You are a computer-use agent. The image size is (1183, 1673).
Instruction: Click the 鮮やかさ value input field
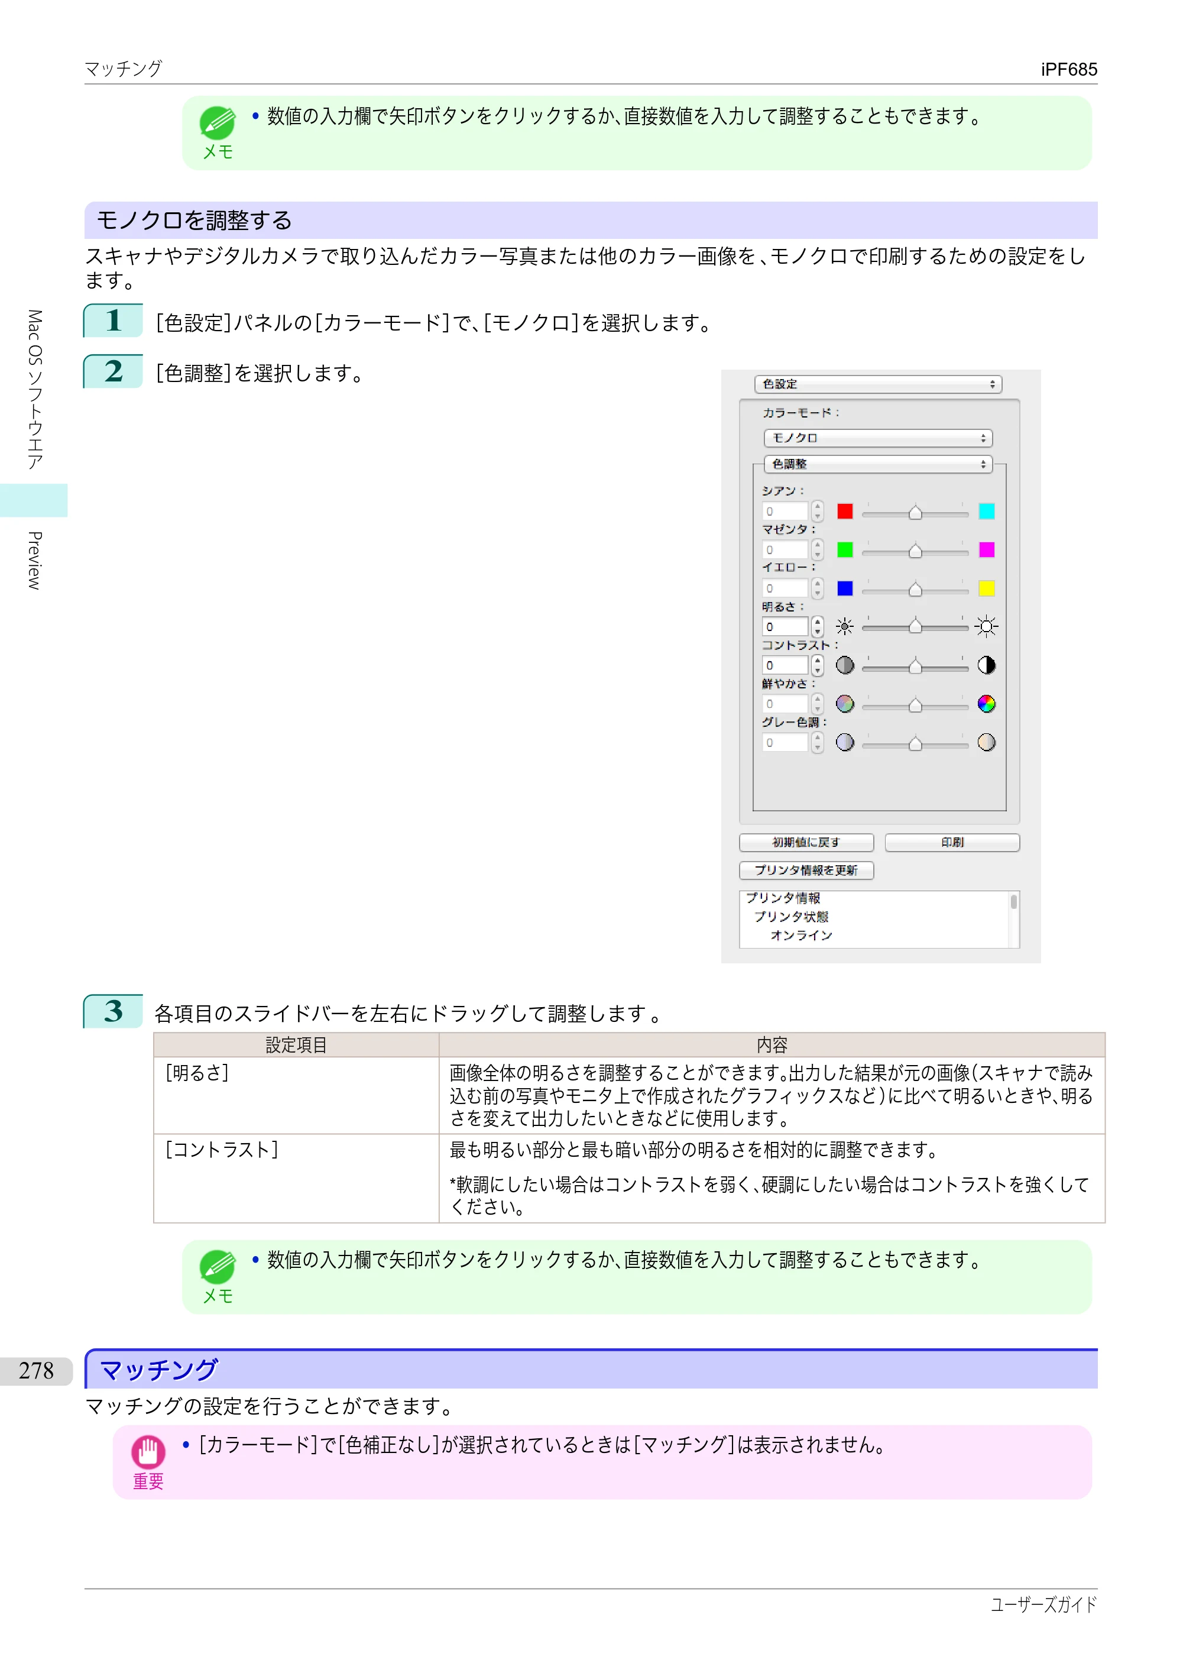click(x=785, y=704)
